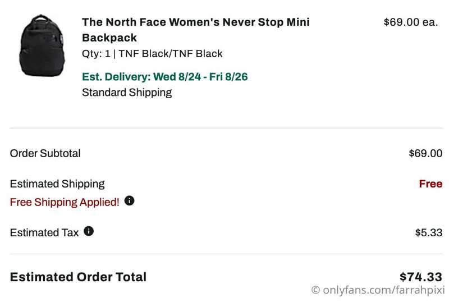Viewport: 449px width, 307px height.
Task: Click the $69.00 order subtotal amount
Action: click(425, 153)
